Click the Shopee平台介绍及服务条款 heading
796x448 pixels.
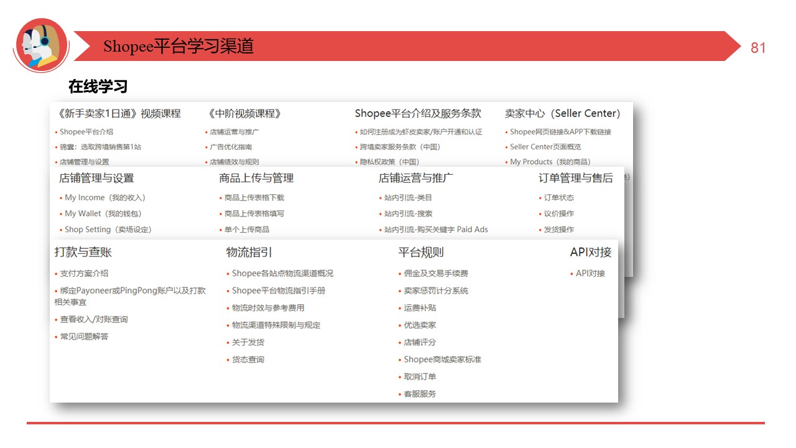(x=418, y=113)
